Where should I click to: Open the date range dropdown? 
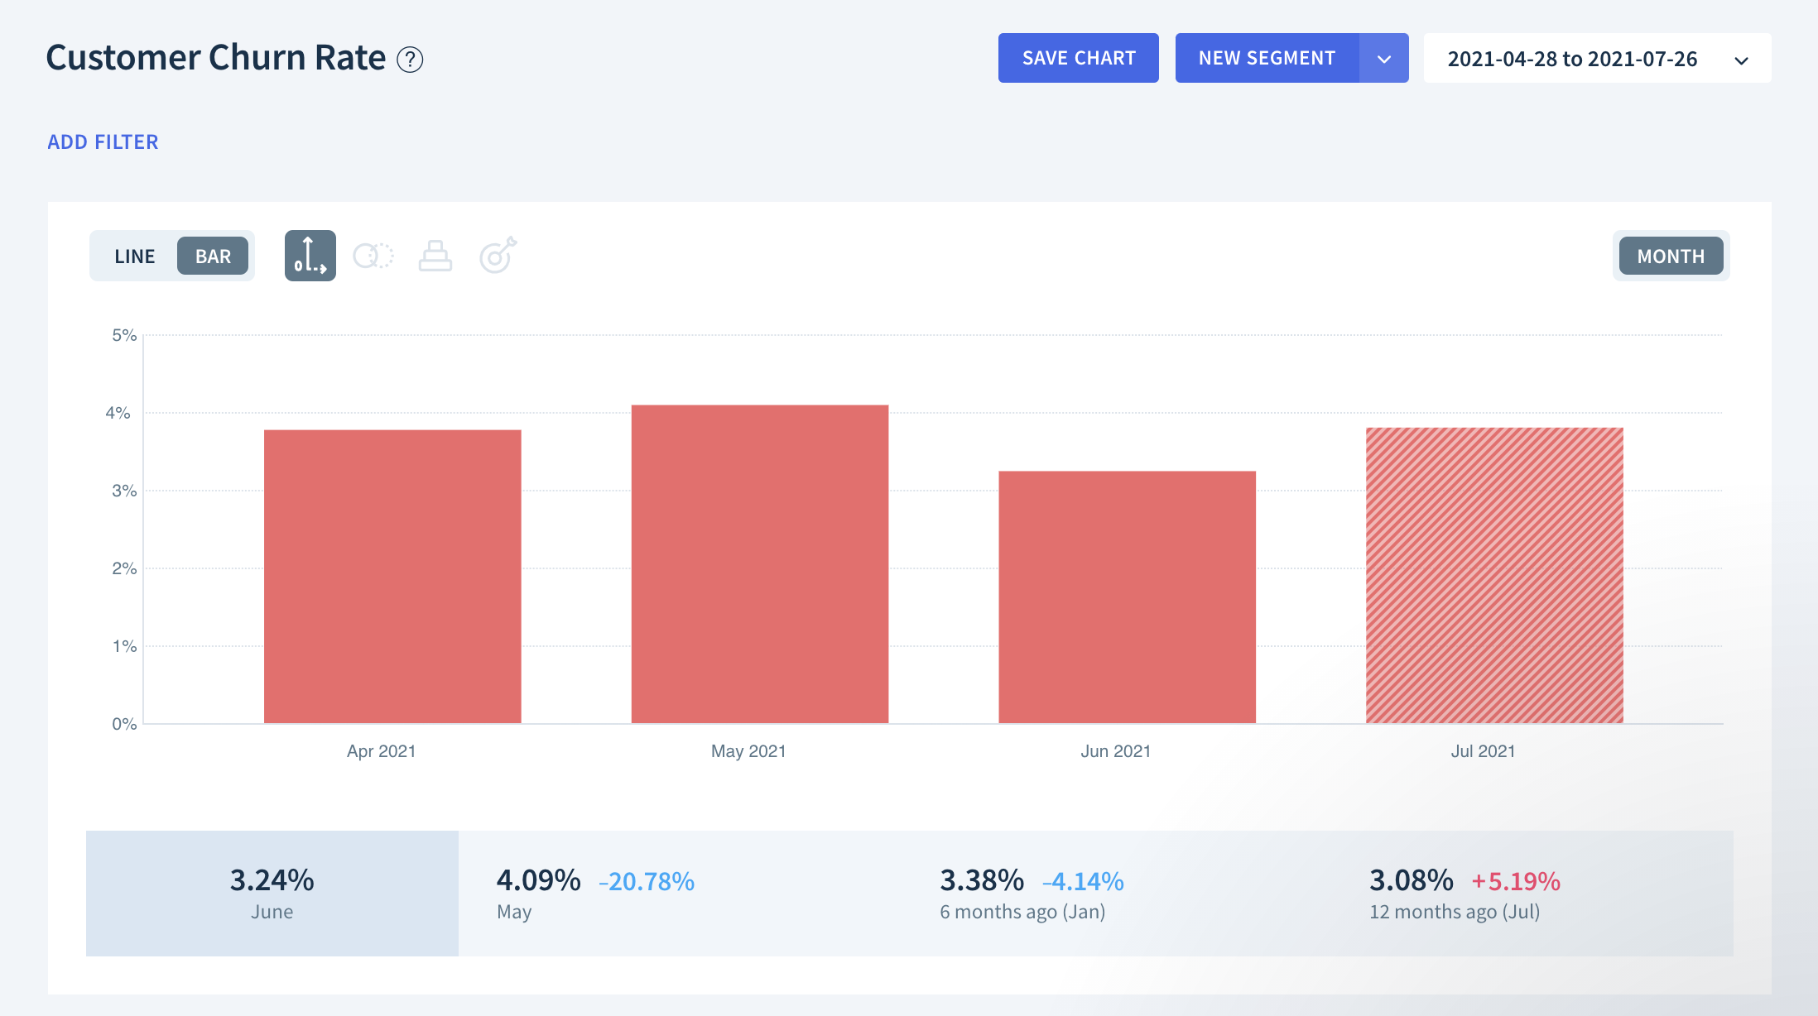click(x=1571, y=59)
